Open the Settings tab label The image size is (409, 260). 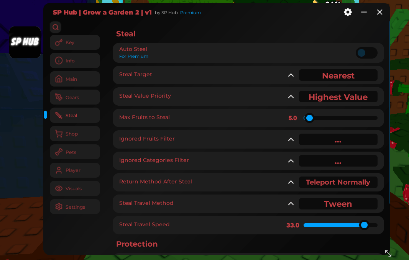[x=75, y=207]
